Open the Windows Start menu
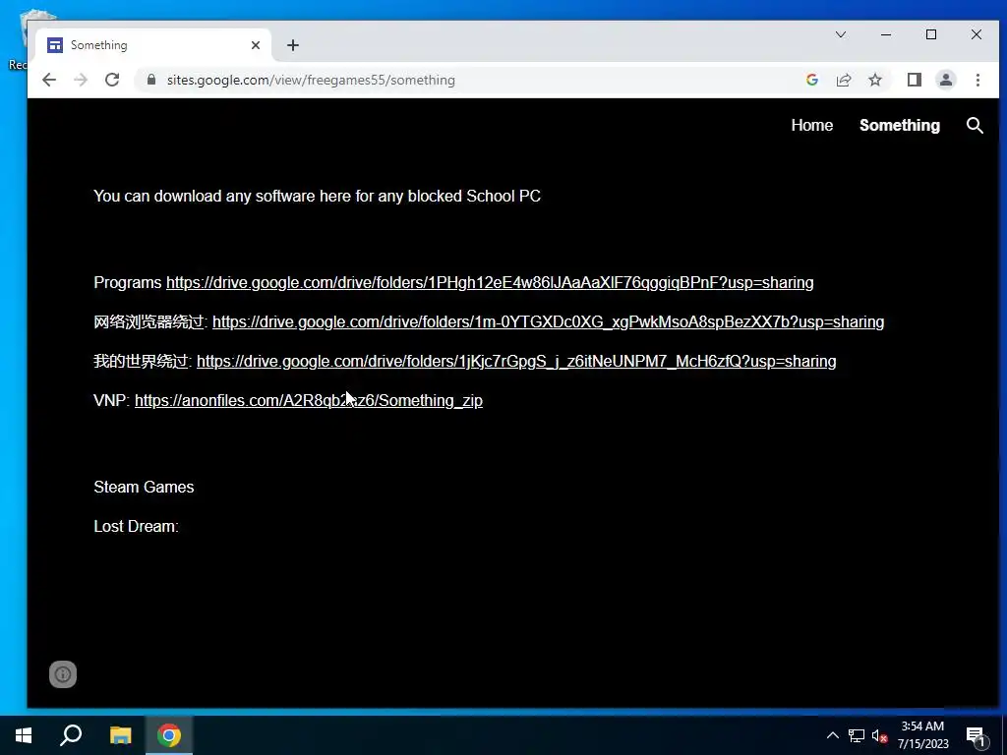1007x755 pixels. pos(24,735)
